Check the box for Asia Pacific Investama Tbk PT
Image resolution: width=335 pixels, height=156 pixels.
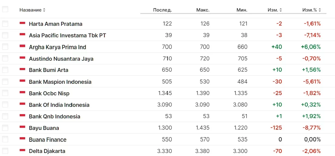(5, 35)
